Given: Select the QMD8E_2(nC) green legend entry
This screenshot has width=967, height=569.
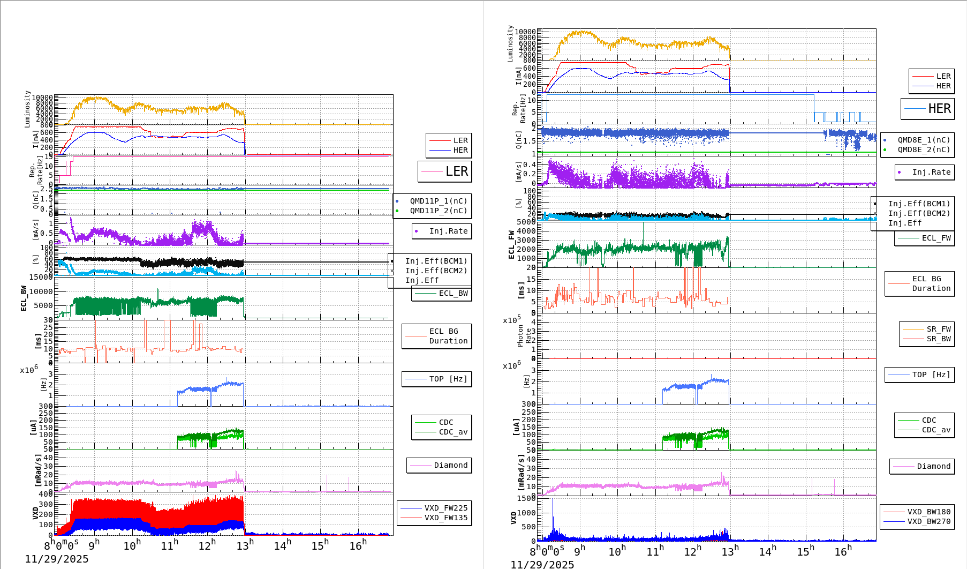Looking at the screenshot, I should pyautogui.click(x=924, y=149).
